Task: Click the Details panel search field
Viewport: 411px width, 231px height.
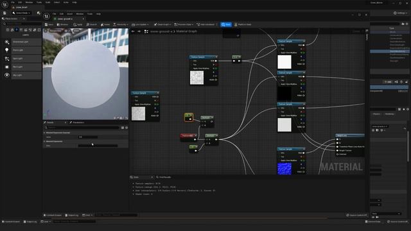Action: coord(82,128)
